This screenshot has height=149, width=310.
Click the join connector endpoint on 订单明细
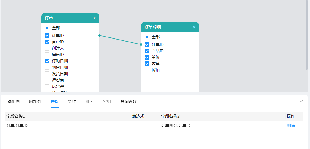(x=141, y=44)
